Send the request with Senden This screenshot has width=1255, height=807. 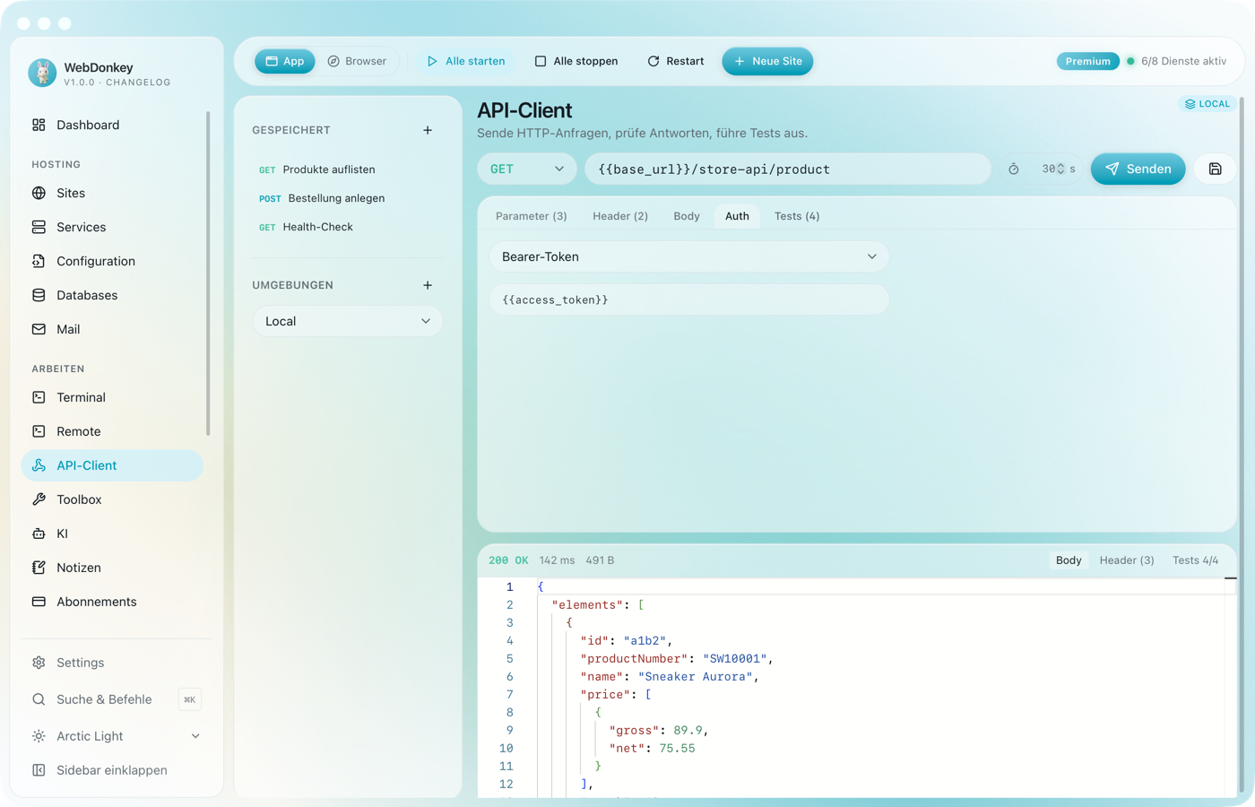coord(1138,169)
